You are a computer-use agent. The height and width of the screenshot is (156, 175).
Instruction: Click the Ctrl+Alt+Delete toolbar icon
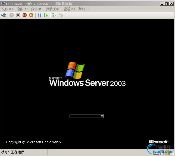point(4,15)
